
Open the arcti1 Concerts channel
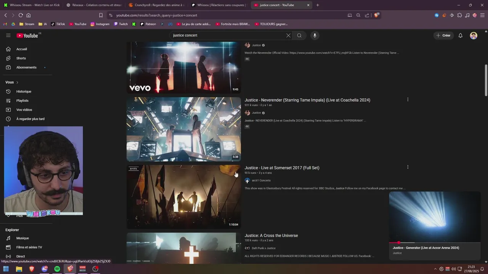261,180
